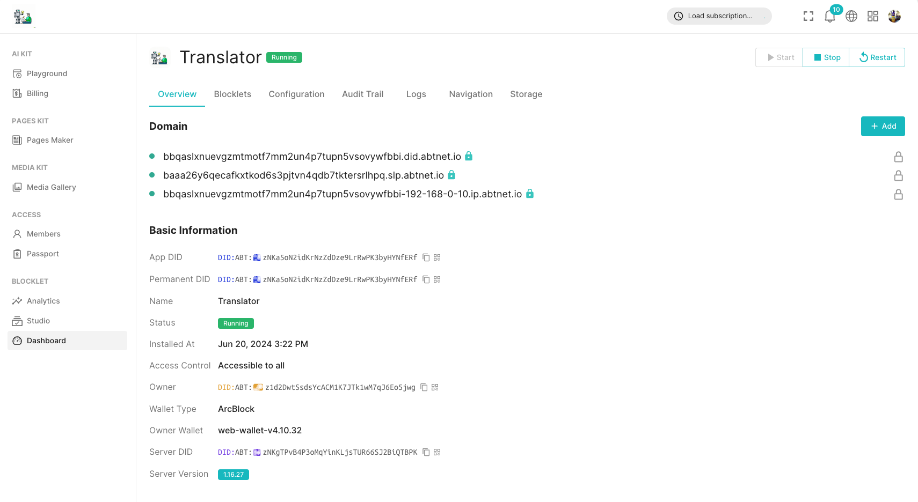Open Playground in AI Kit sidebar
Image resolution: width=918 pixels, height=502 pixels.
point(47,73)
